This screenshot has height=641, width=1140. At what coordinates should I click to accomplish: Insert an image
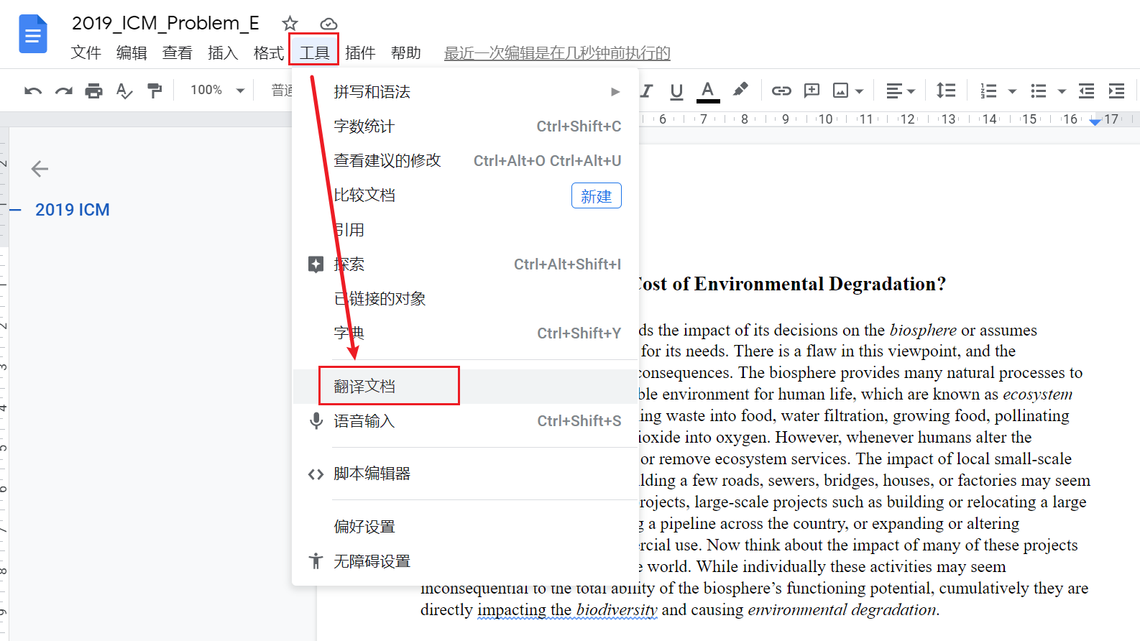click(840, 91)
